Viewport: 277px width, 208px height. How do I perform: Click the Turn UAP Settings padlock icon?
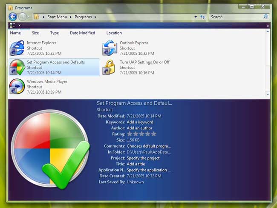click(x=109, y=67)
